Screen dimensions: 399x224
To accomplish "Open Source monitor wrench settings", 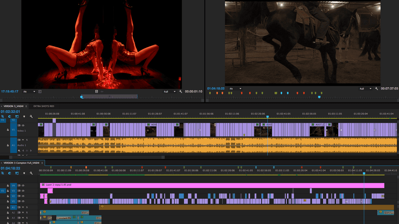I will tap(181, 92).
